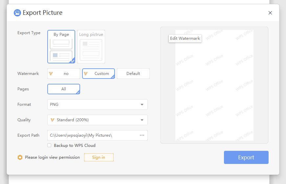Enable Backup to WPS Cloud checkbox
Image resolution: width=286 pixels, height=184 pixels.
(49, 145)
